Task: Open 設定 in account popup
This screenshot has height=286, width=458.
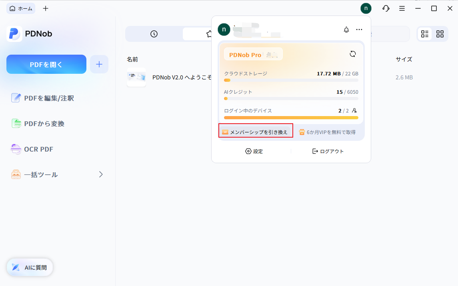Action: 254,152
